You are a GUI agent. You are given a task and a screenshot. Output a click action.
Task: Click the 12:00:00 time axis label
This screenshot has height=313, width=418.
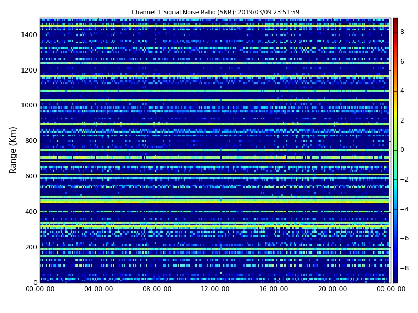[x=215, y=289]
